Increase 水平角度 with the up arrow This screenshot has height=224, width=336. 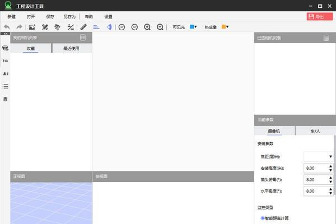pyautogui.click(x=330, y=189)
